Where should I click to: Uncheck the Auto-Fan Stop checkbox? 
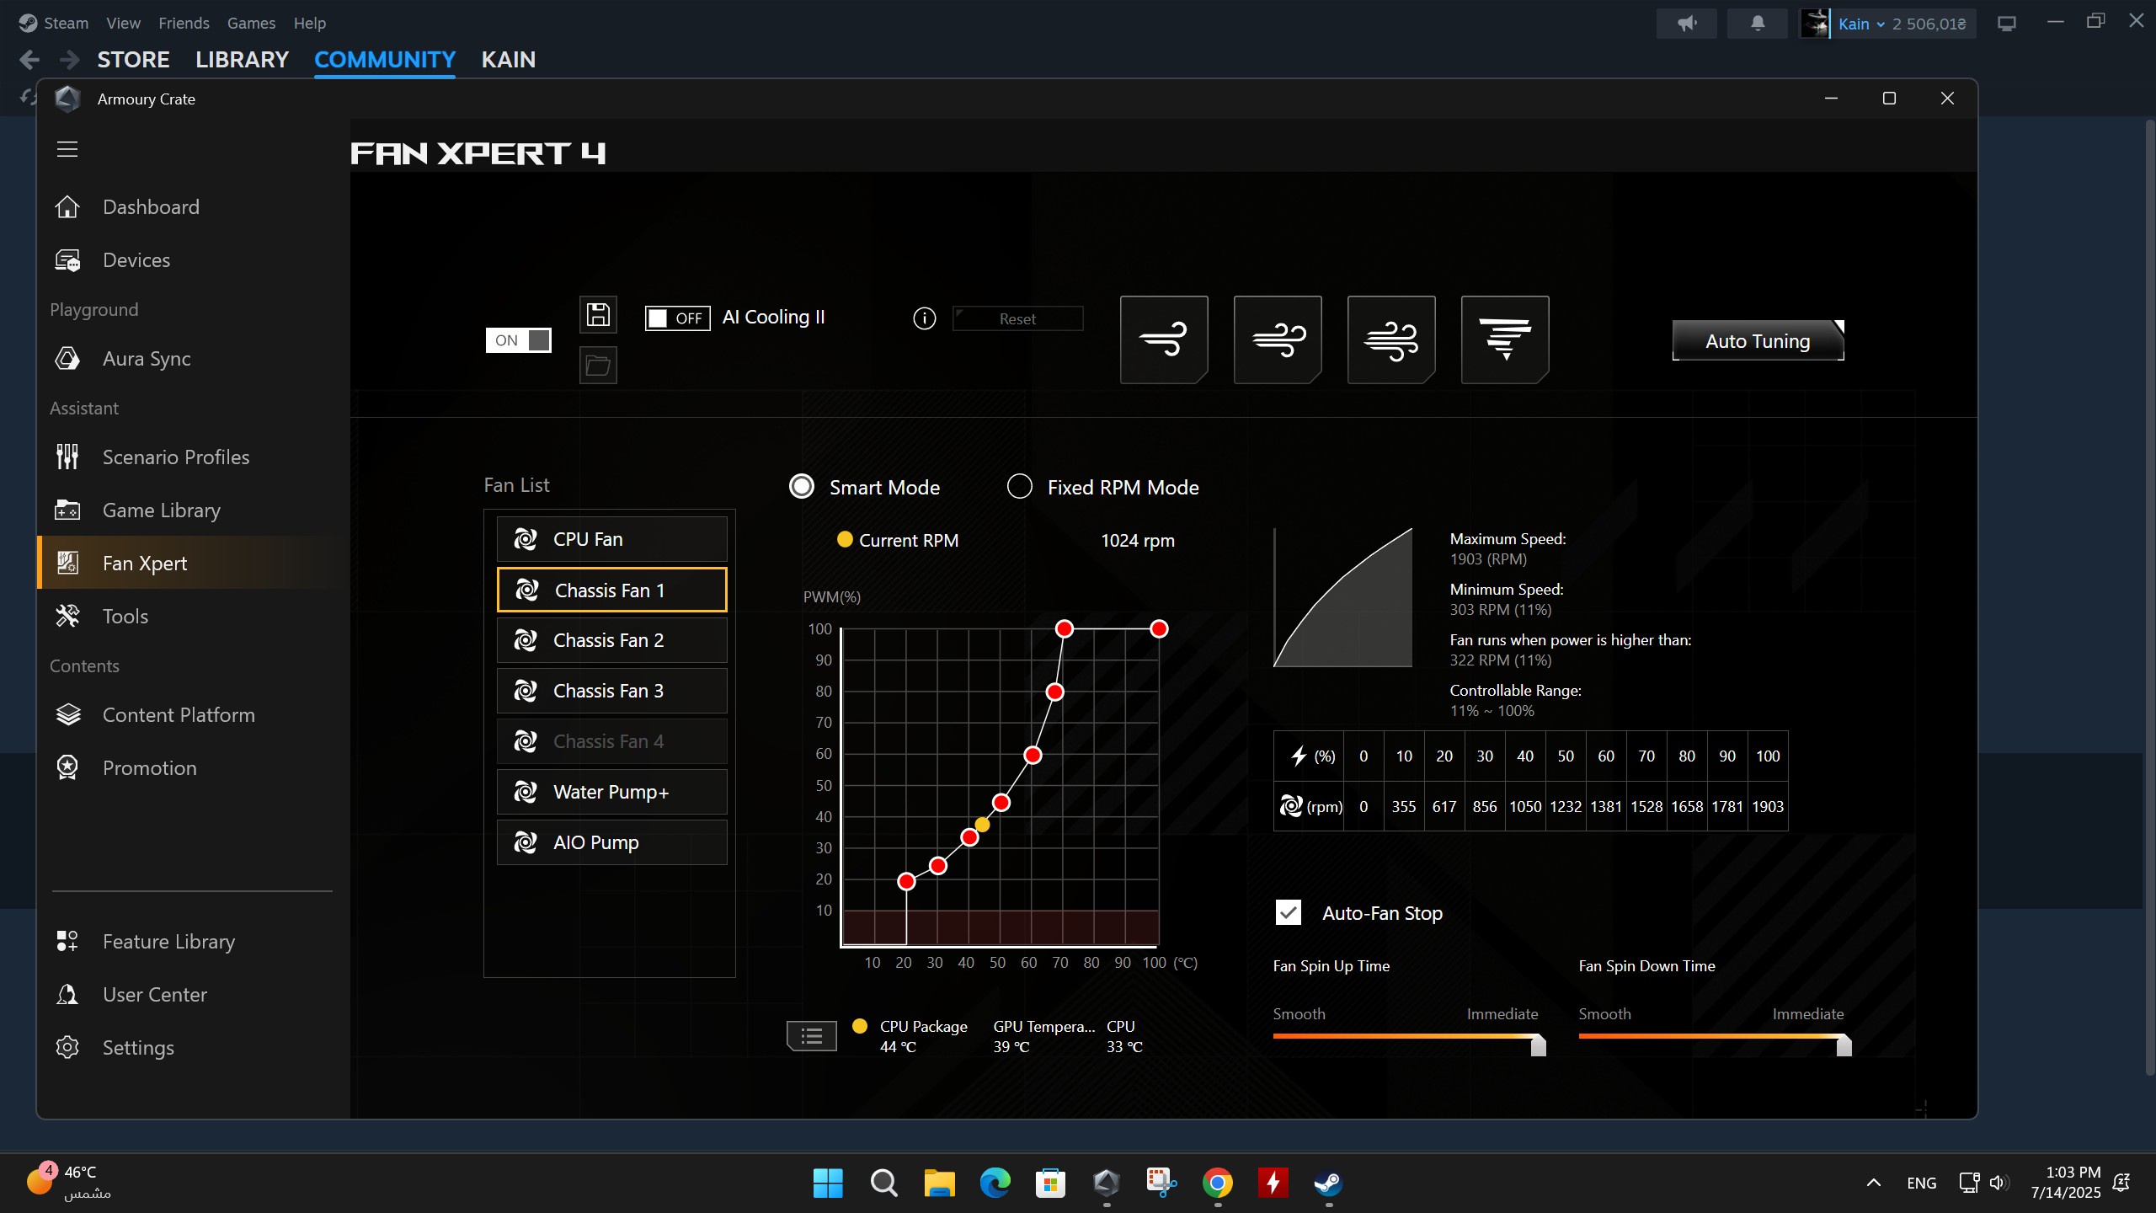click(1288, 913)
